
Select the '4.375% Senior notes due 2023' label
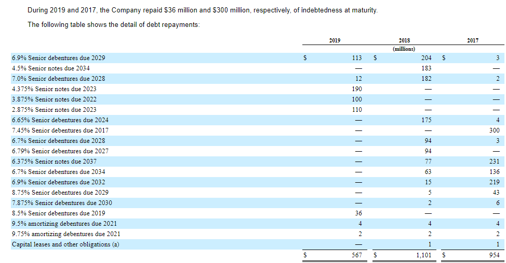coord(54,89)
